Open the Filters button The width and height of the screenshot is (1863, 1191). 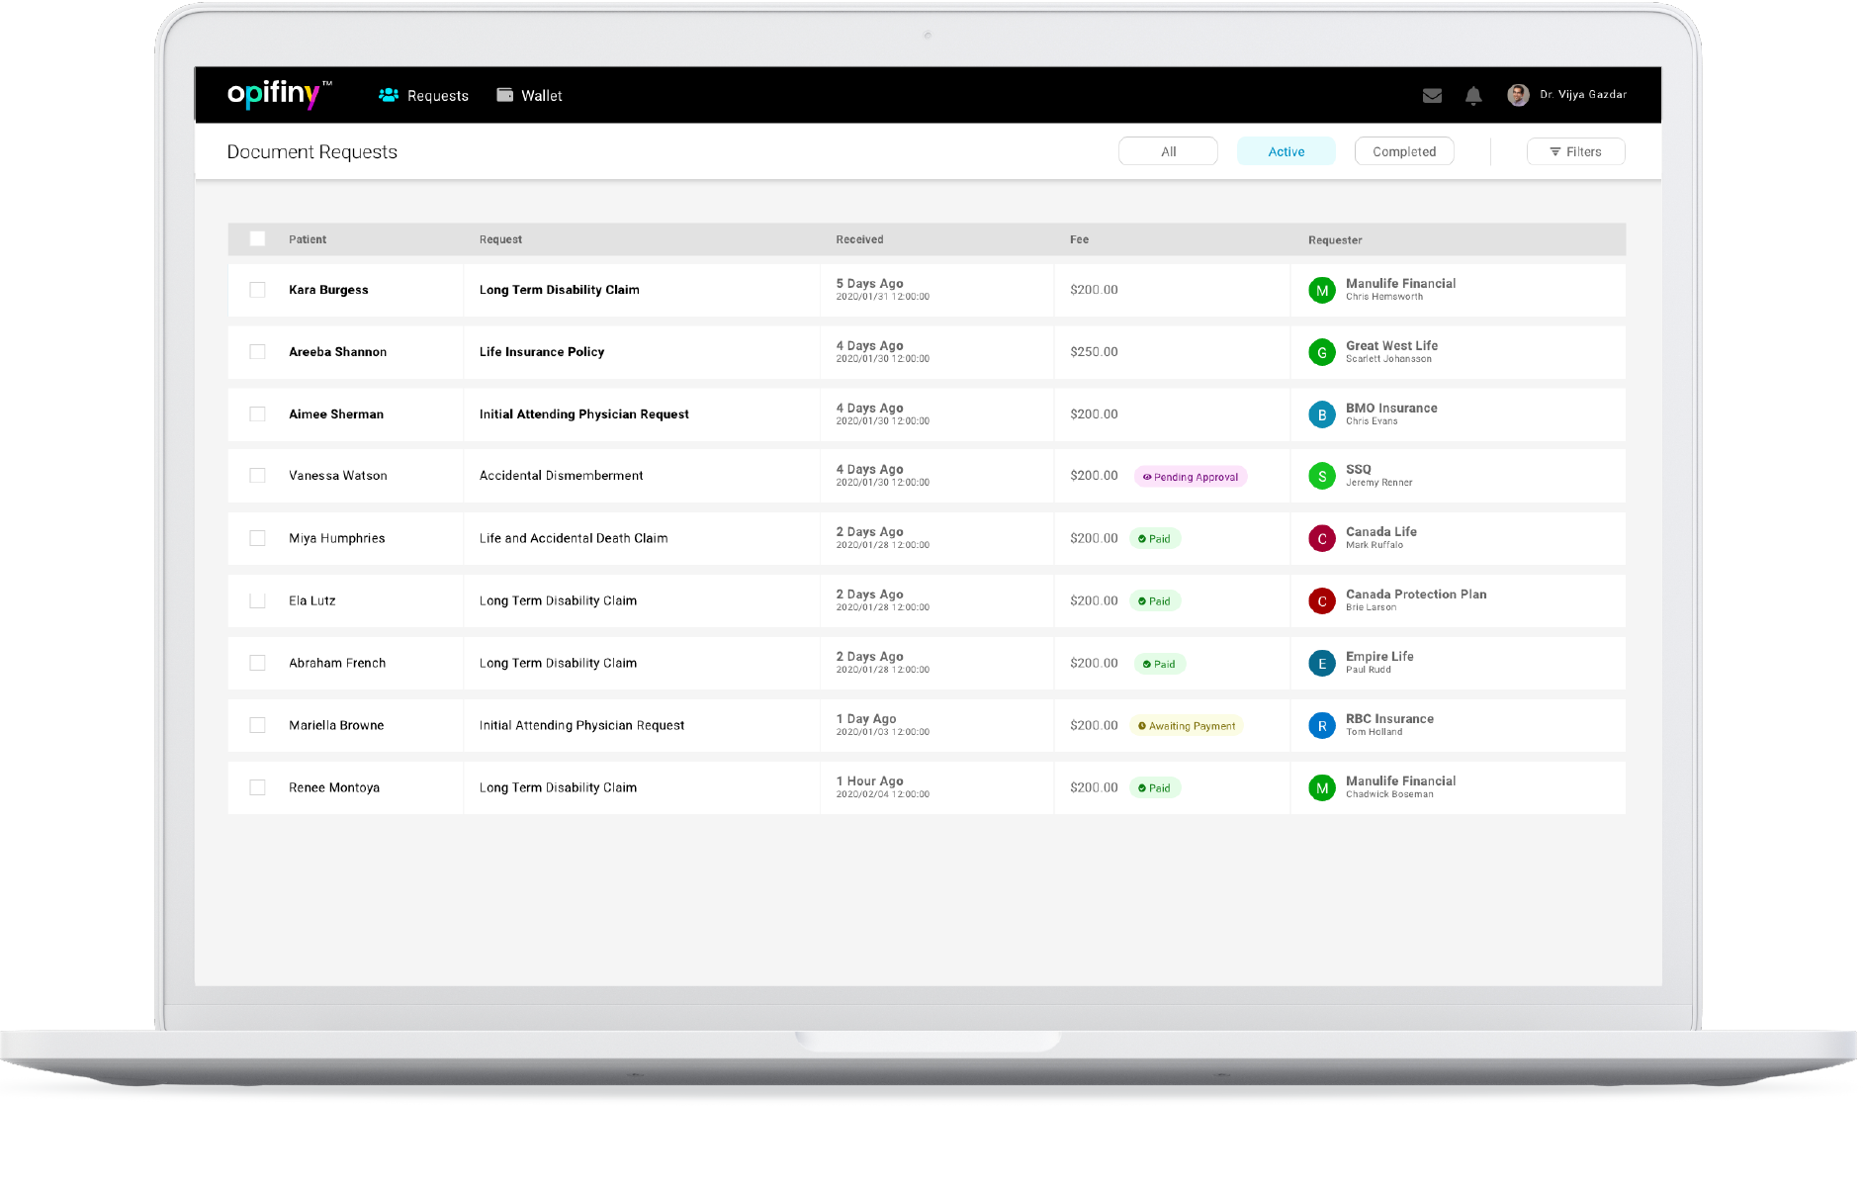(x=1575, y=151)
